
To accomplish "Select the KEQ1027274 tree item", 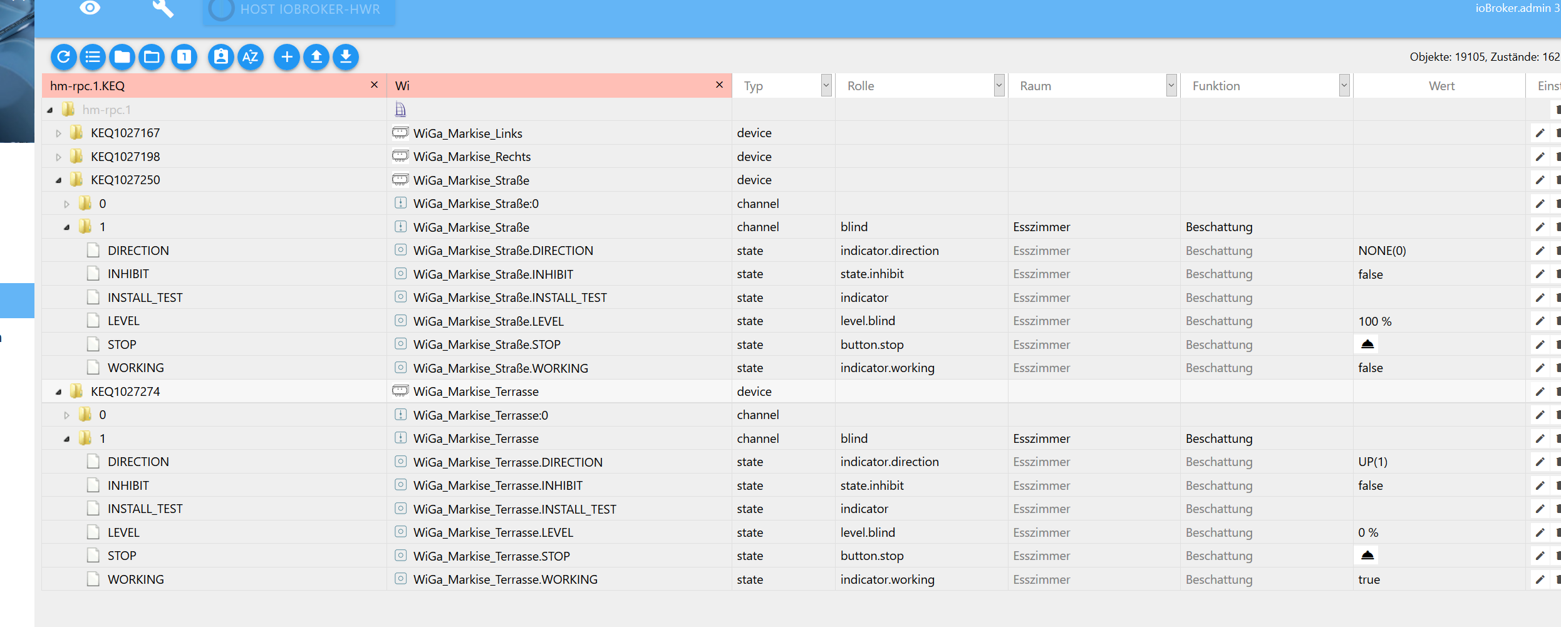I will click(125, 391).
